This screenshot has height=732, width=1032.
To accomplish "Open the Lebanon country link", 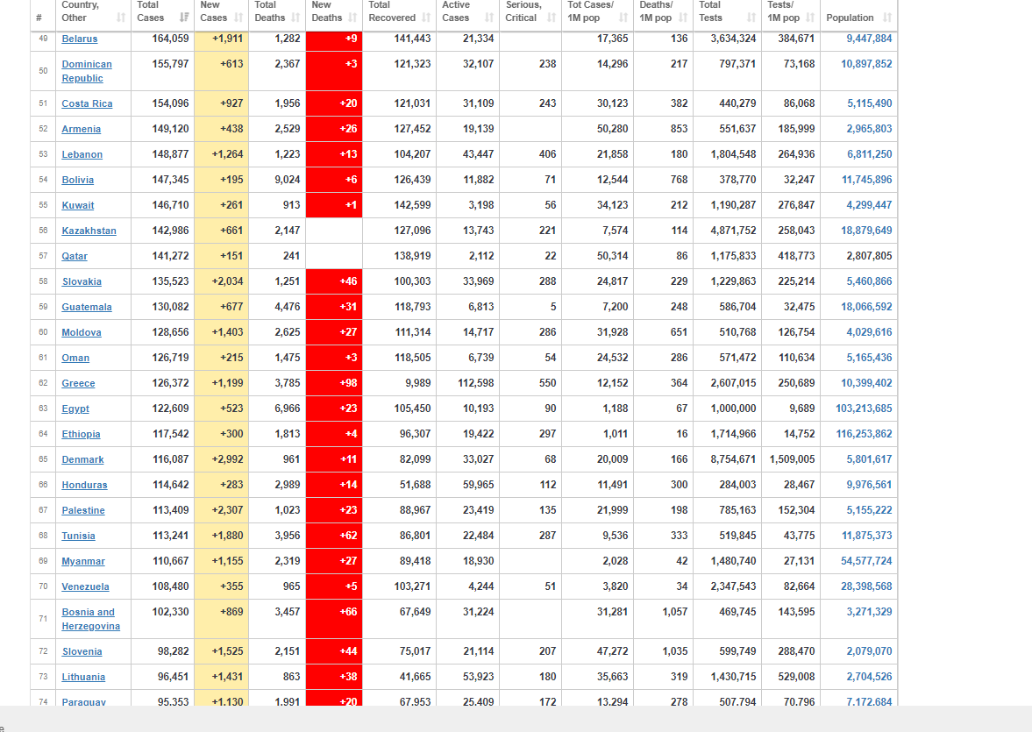I will [x=82, y=154].
